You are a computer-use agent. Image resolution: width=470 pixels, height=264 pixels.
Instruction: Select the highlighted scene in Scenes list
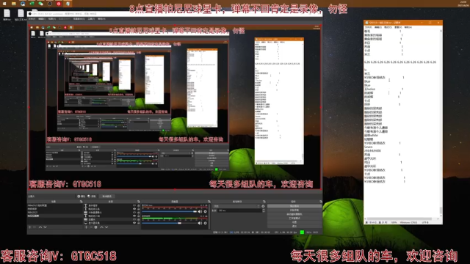coord(55,216)
